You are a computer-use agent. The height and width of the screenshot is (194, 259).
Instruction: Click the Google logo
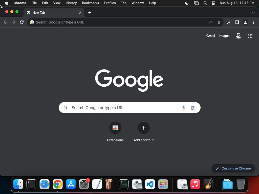(x=129, y=80)
